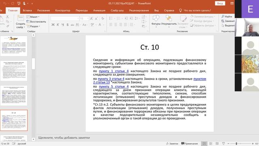The height and width of the screenshot is (146, 259).
Task: Toggle text shadow (S) formatting
Action: click(68, 25)
